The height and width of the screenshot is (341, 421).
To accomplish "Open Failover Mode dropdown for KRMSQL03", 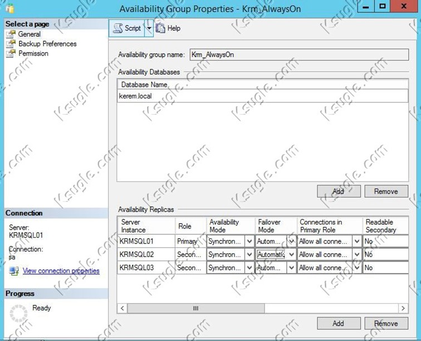I will [x=292, y=268].
